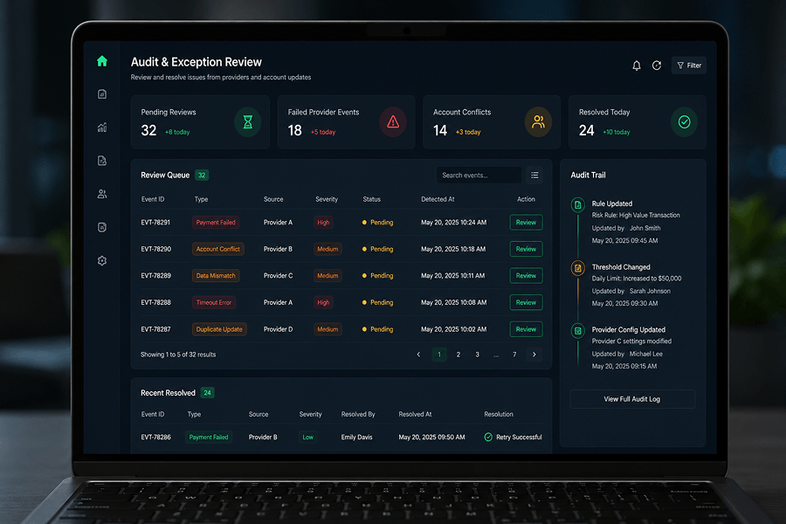Click the Account Conflicts people icon
Image resolution: width=786 pixels, height=524 pixels.
(x=538, y=122)
